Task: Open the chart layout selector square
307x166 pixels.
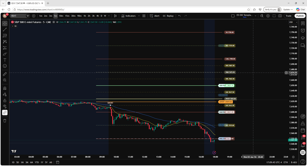Action: [233, 16]
